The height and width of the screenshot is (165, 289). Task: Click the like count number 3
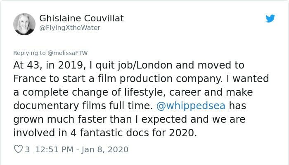(x=27, y=149)
